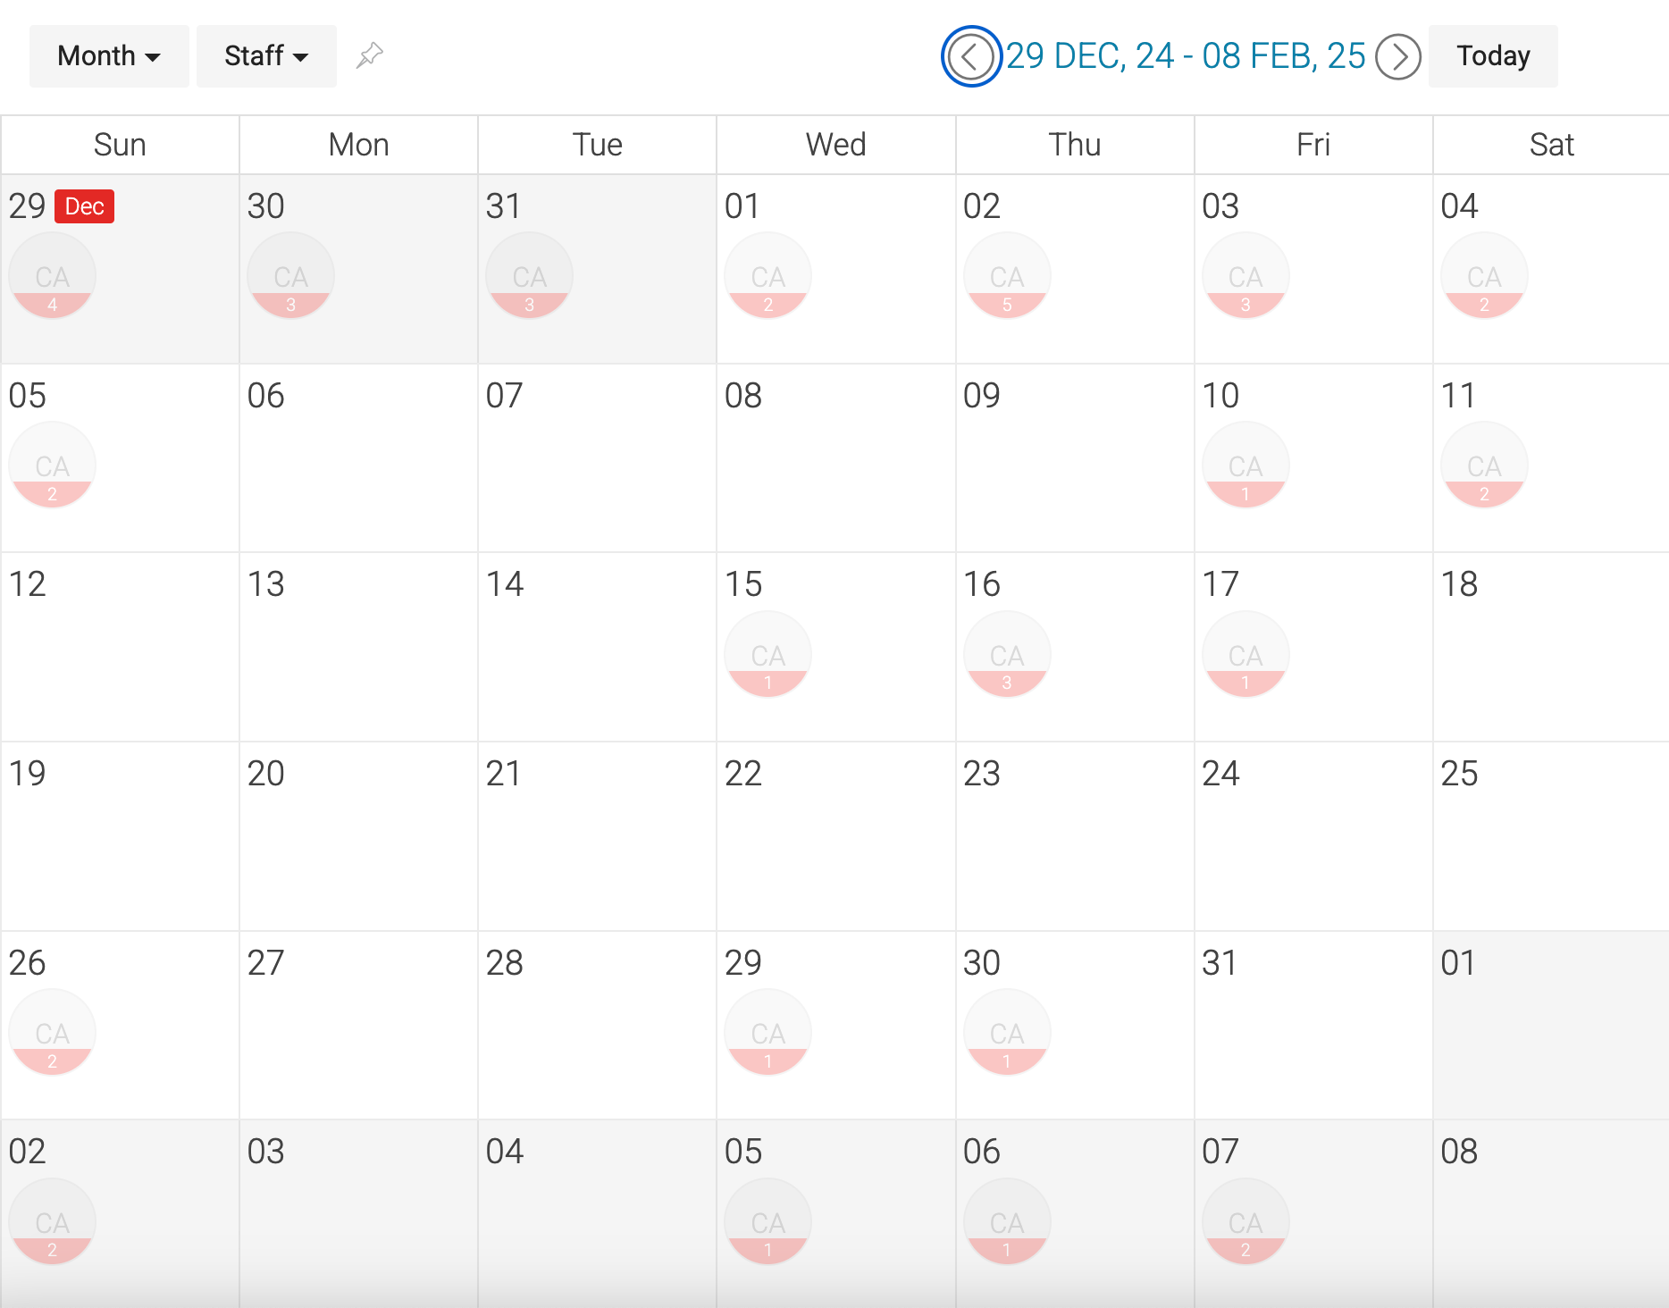This screenshot has width=1669, height=1308.
Task: Open the date range label 29 DEC - 08 FEB
Action: 1185,55
